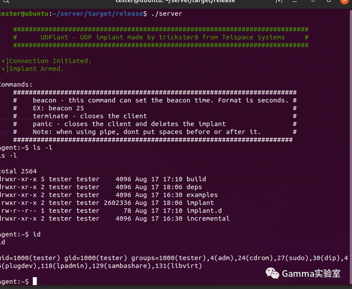The height and width of the screenshot is (289, 352).
Task: Open terminal search with magnifier icon
Action: click(6, 1)
